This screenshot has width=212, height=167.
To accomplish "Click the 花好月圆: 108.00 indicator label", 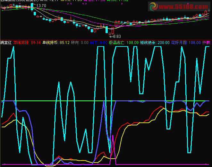I will pos(186,43).
